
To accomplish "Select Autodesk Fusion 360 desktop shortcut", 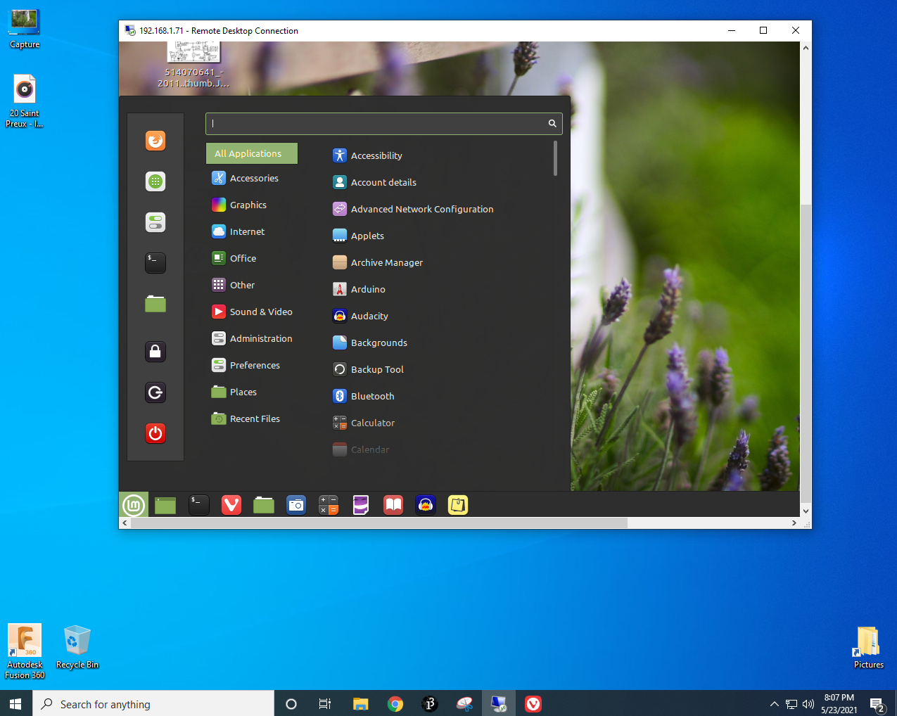I will pyautogui.click(x=25, y=651).
